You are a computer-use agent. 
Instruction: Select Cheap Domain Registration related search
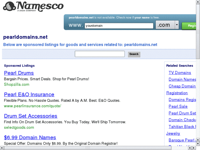tap(182, 86)
